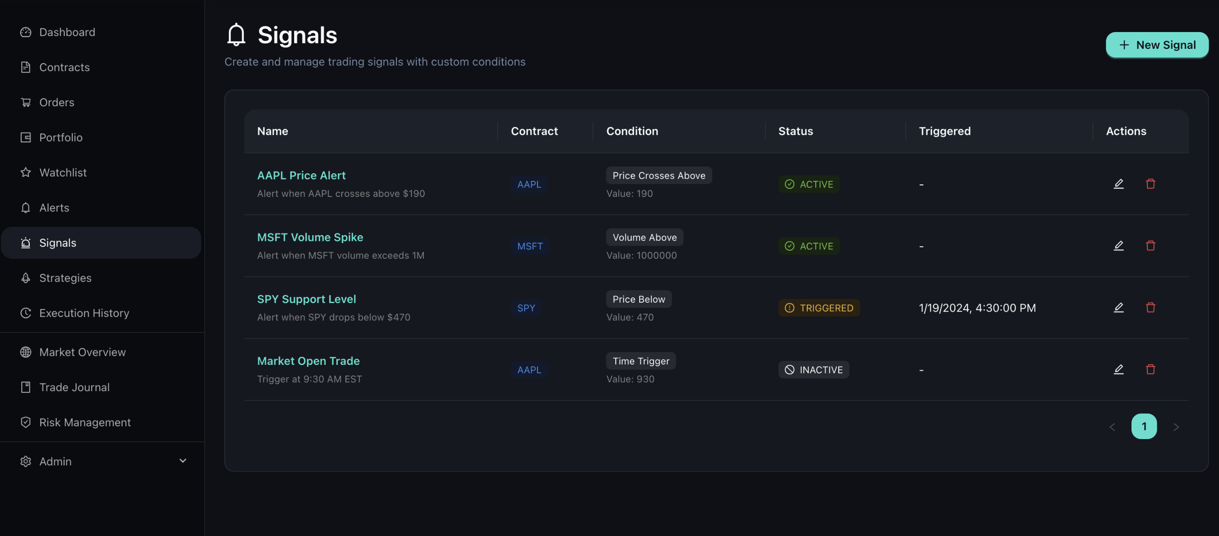The height and width of the screenshot is (536, 1219).
Task: Edit the MSFT Volume Spike signal
Action: (1118, 246)
